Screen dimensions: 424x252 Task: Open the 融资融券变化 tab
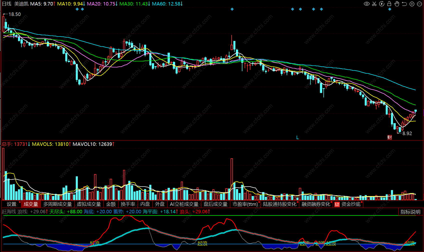(x=316, y=204)
